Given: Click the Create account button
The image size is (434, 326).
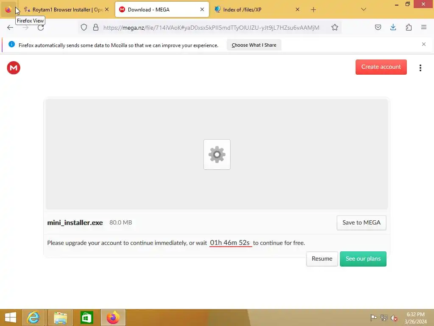Looking at the screenshot, I should click(381, 67).
